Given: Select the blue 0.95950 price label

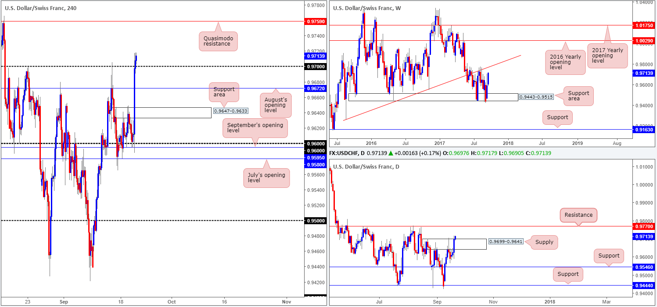Looking at the screenshot, I should [x=316, y=157].
